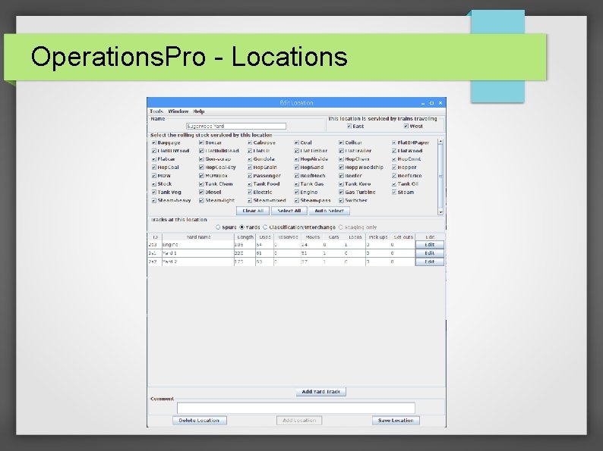
Task: Uncheck the Coilcar checkbox
Action: 341,143
